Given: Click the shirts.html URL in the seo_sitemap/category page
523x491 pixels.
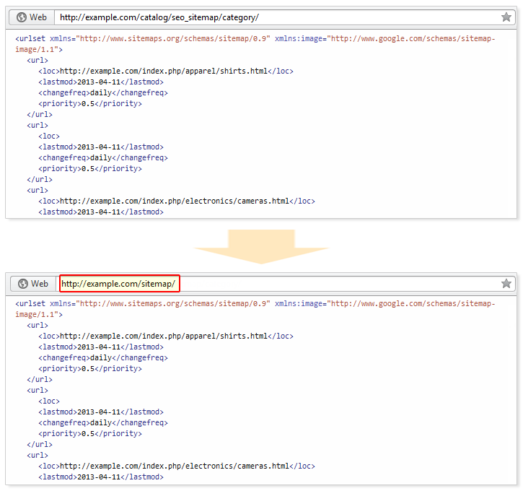Looking at the screenshot, I should tap(164, 71).
